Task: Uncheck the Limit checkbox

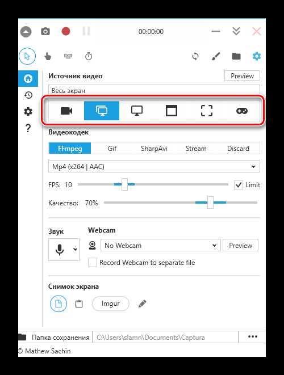Action: point(238,185)
